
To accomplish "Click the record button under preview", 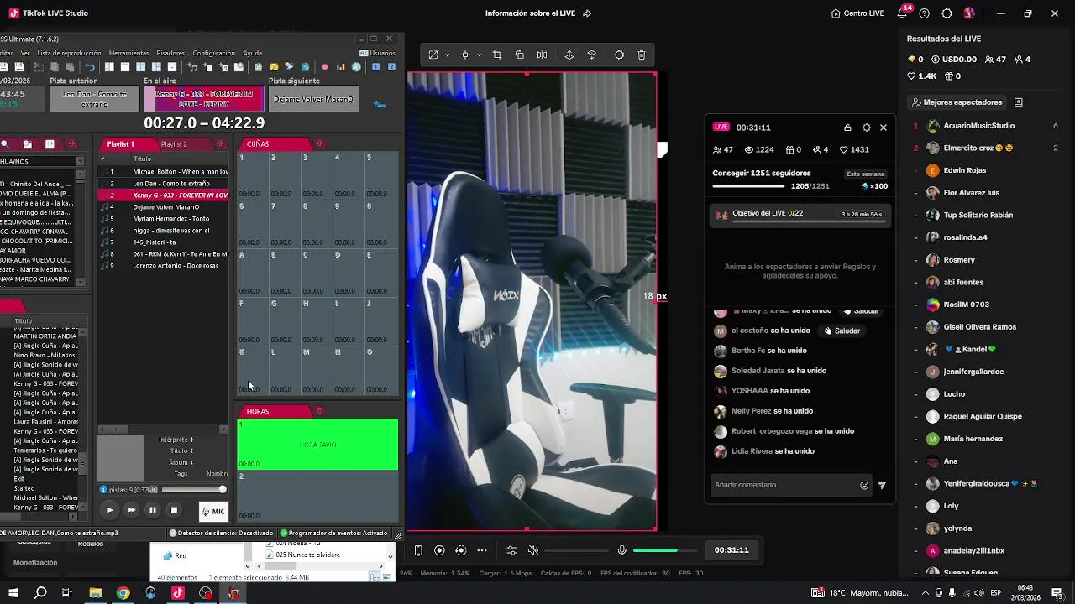I will 439,550.
